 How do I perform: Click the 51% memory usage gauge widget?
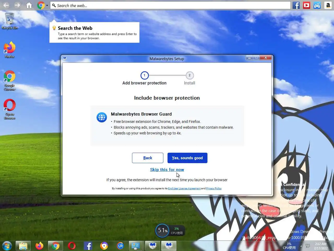(x=162, y=231)
